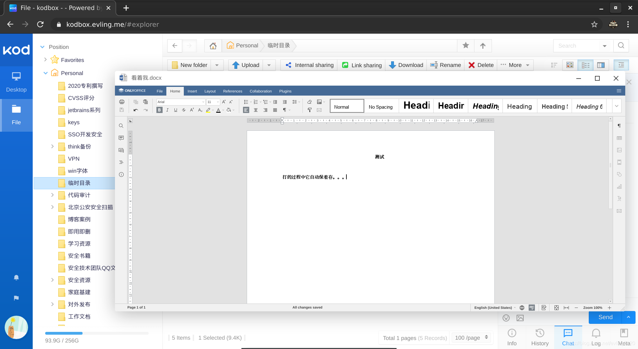
Task: Expand the think备份 folder tree node
Action: pos(52,146)
